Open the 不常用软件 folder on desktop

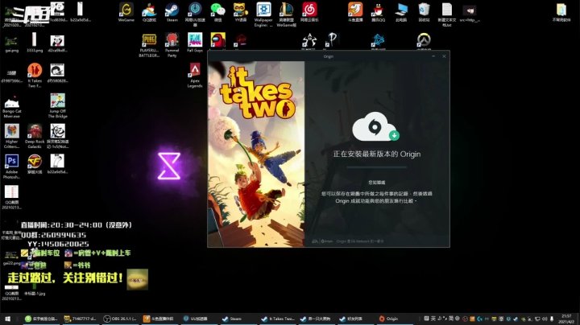click(561, 13)
